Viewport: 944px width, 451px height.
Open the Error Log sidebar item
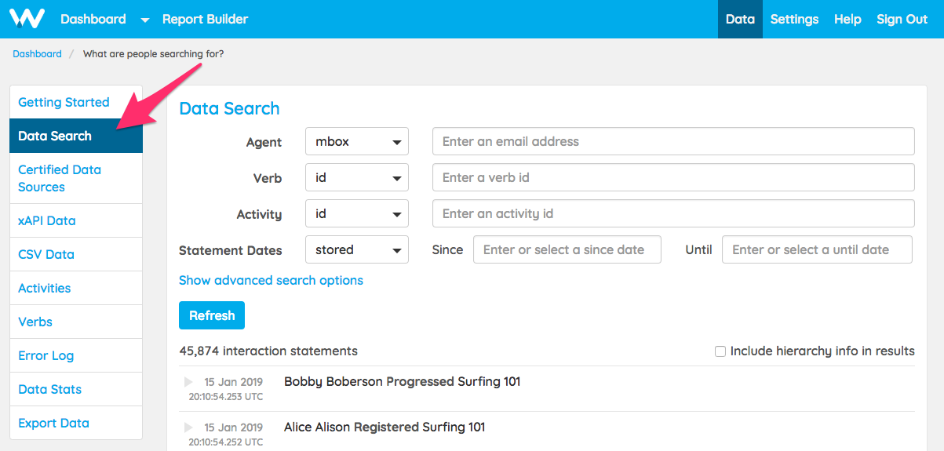tap(46, 355)
